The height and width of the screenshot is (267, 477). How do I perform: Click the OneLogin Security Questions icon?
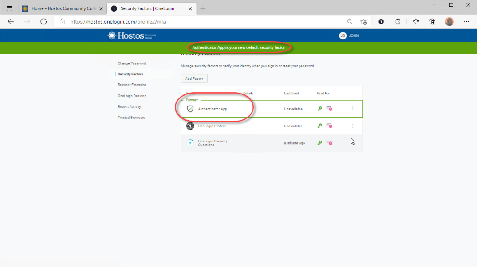[190, 143]
